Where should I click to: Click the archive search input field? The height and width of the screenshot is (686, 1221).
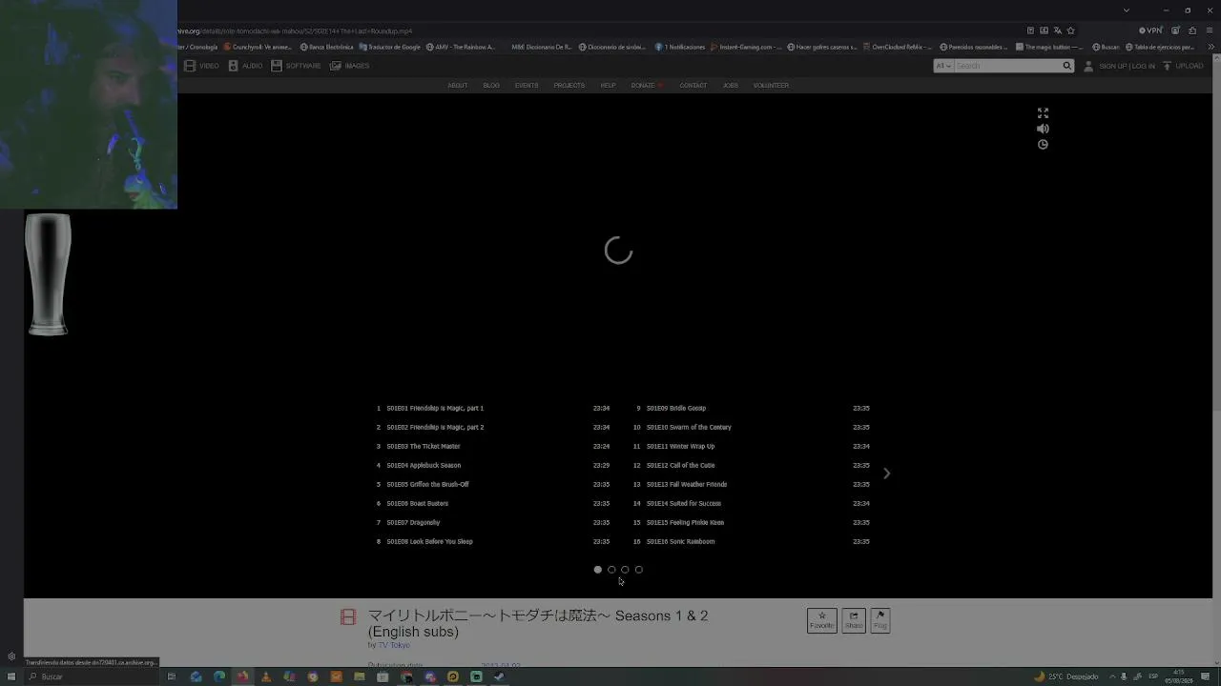point(1007,66)
